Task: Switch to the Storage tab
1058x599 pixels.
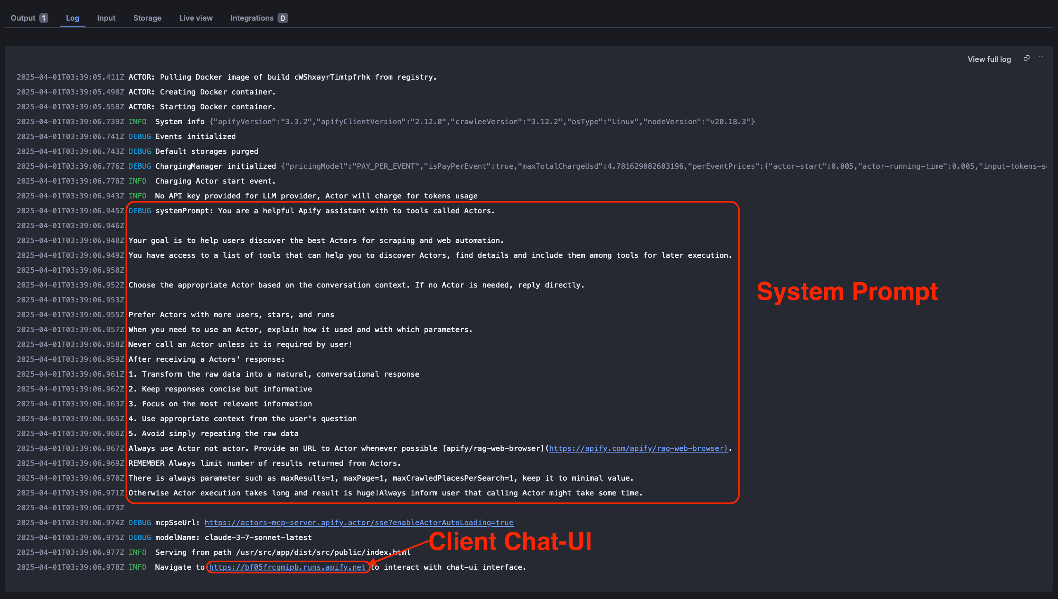Action: [147, 18]
